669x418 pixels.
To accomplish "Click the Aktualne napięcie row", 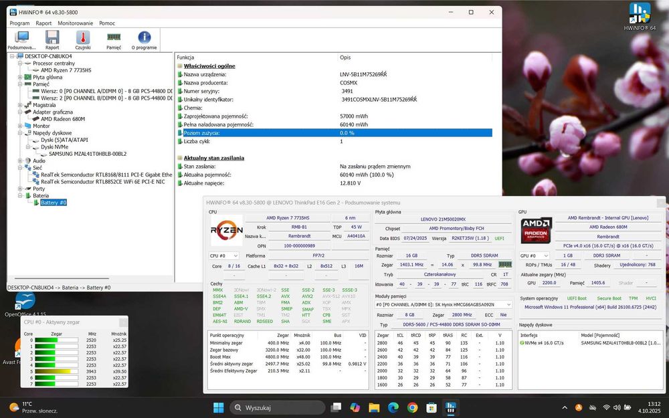I will click(334, 183).
